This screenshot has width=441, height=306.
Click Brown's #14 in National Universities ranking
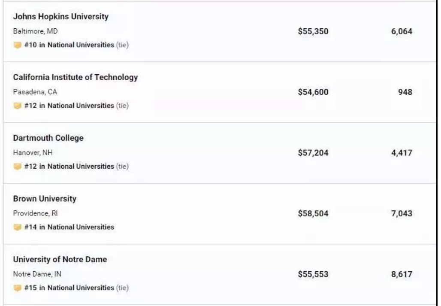[69, 227]
